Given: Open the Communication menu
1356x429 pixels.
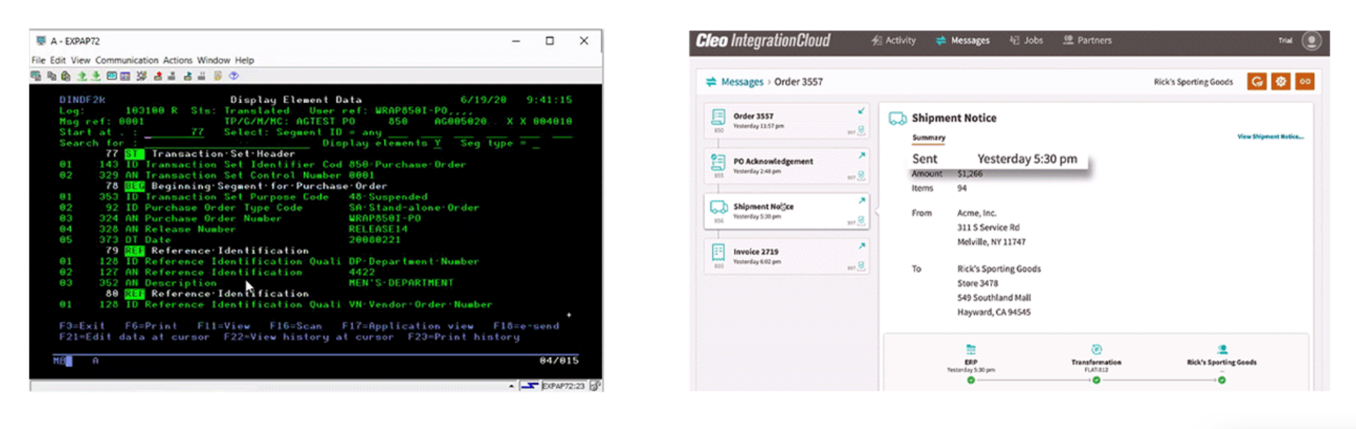Looking at the screenshot, I should coord(126,60).
